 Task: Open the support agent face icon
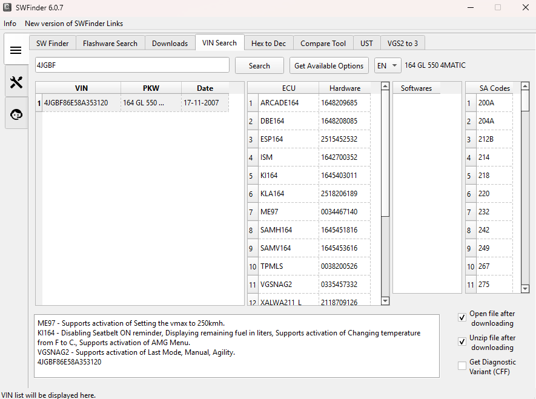coord(16,114)
